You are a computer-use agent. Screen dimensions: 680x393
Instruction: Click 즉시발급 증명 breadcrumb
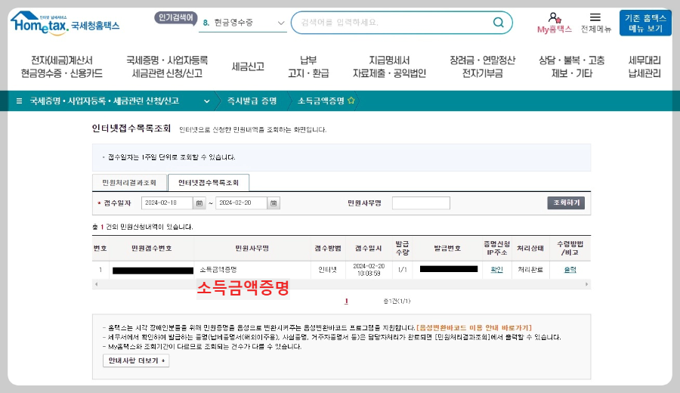252,101
